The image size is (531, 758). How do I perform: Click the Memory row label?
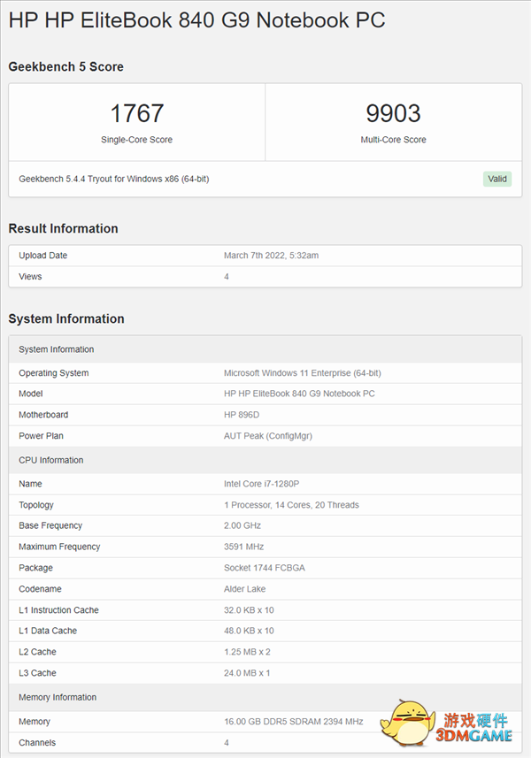point(35,721)
